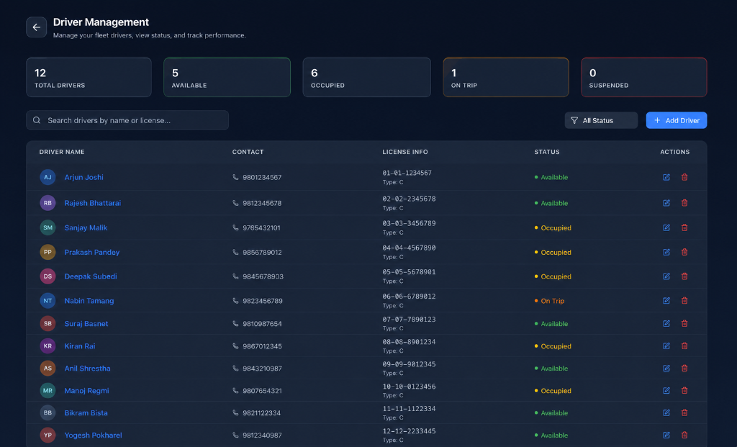Select the Available drivers stat card
The width and height of the screenshot is (737, 447).
click(x=227, y=78)
